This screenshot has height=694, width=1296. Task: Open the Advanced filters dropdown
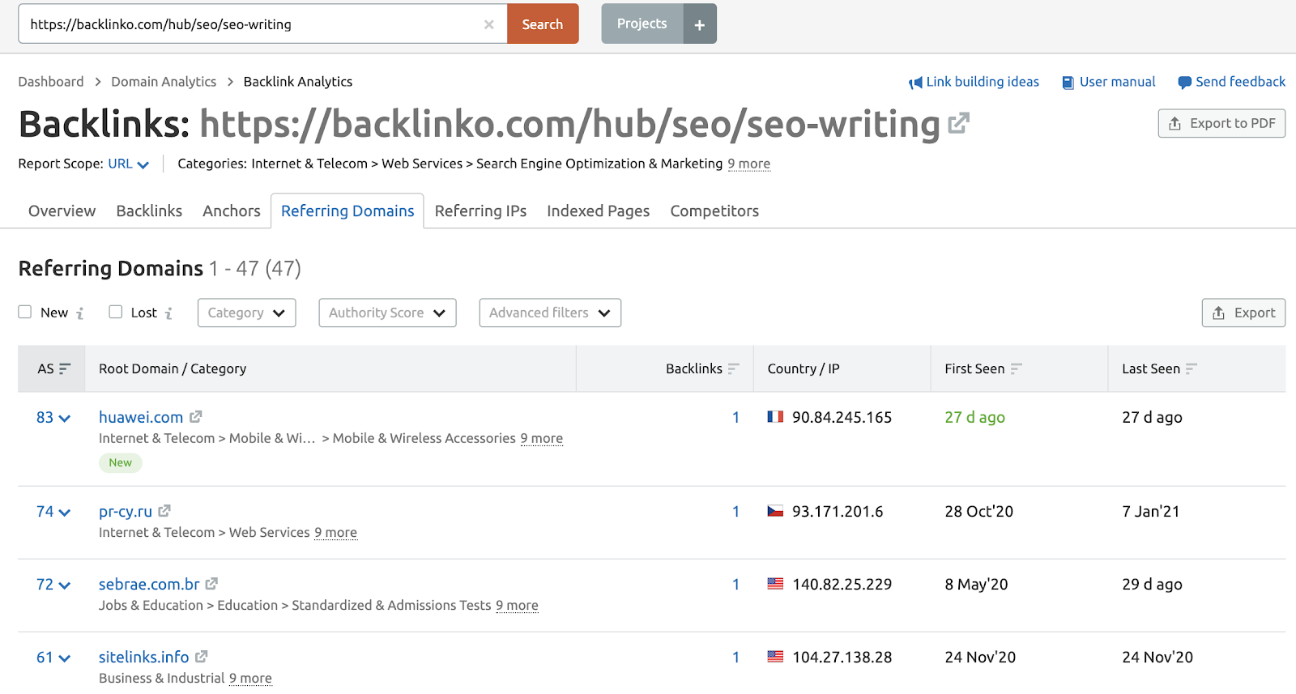coord(550,313)
